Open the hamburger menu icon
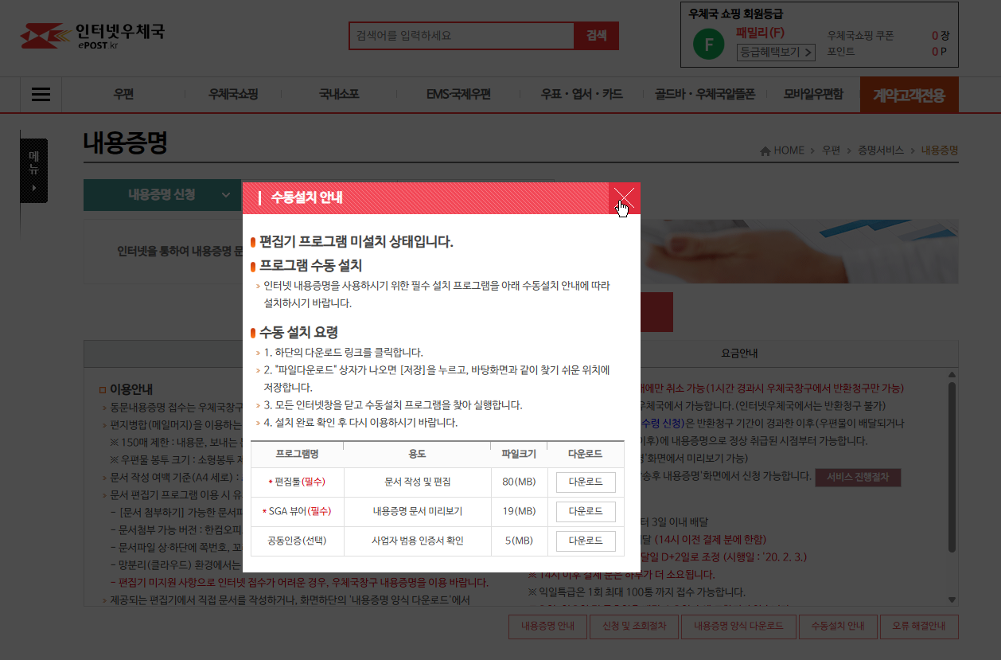The height and width of the screenshot is (660, 1001). pos(41,95)
